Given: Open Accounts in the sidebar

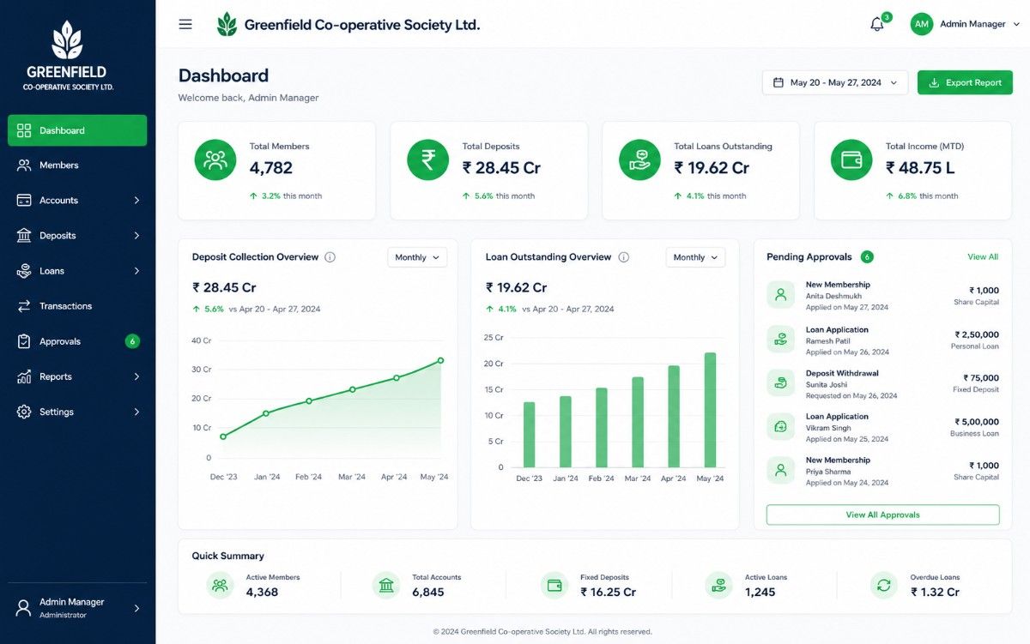Looking at the screenshot, I should point(77,201).
